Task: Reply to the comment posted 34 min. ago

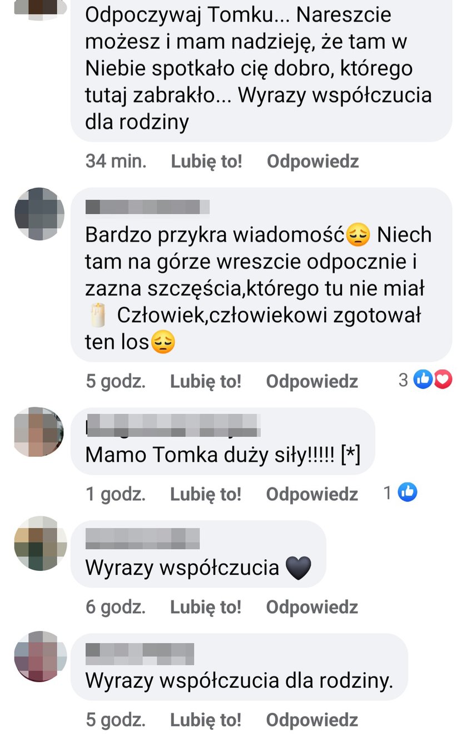Action: point(312,161)
